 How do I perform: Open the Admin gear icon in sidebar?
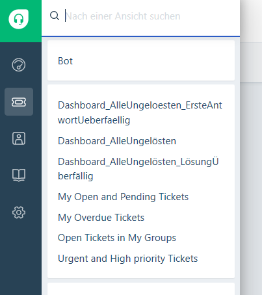tap(19, 212)
